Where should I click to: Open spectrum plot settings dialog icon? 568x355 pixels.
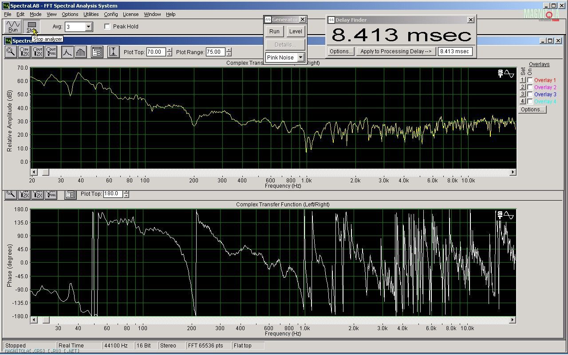pyautogui.click(x=97, y=52)
